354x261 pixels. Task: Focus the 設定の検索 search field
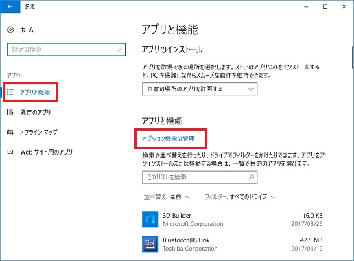[x=67, y=49]
